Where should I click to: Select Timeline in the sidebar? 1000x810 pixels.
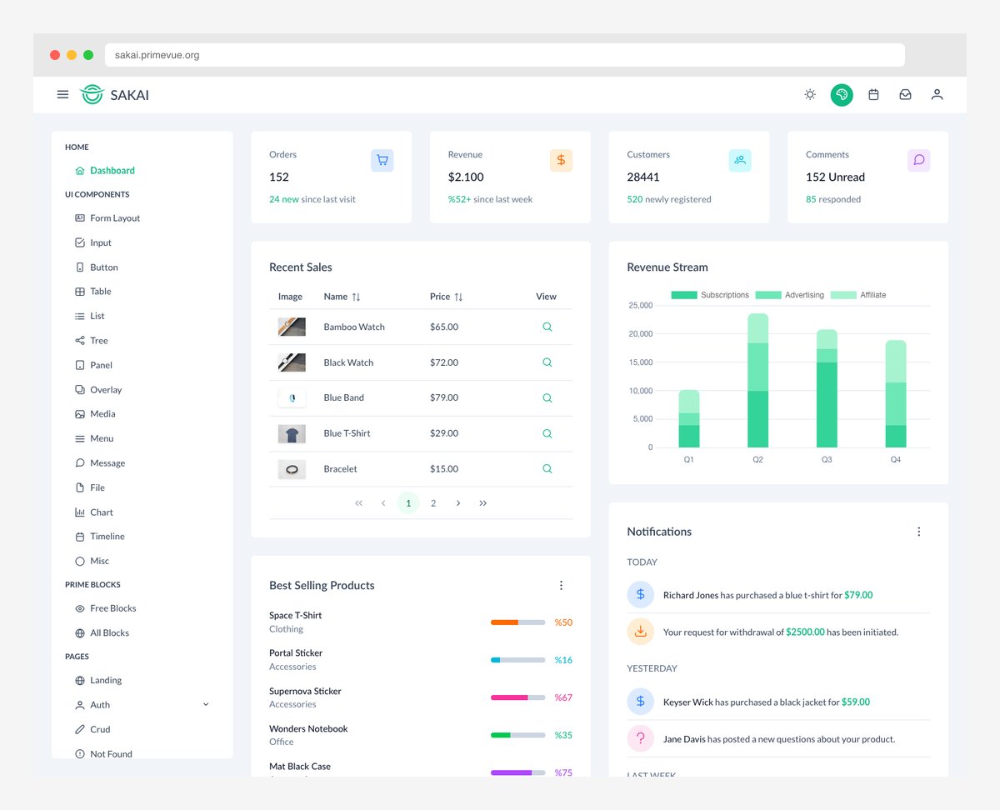[107, 536]
